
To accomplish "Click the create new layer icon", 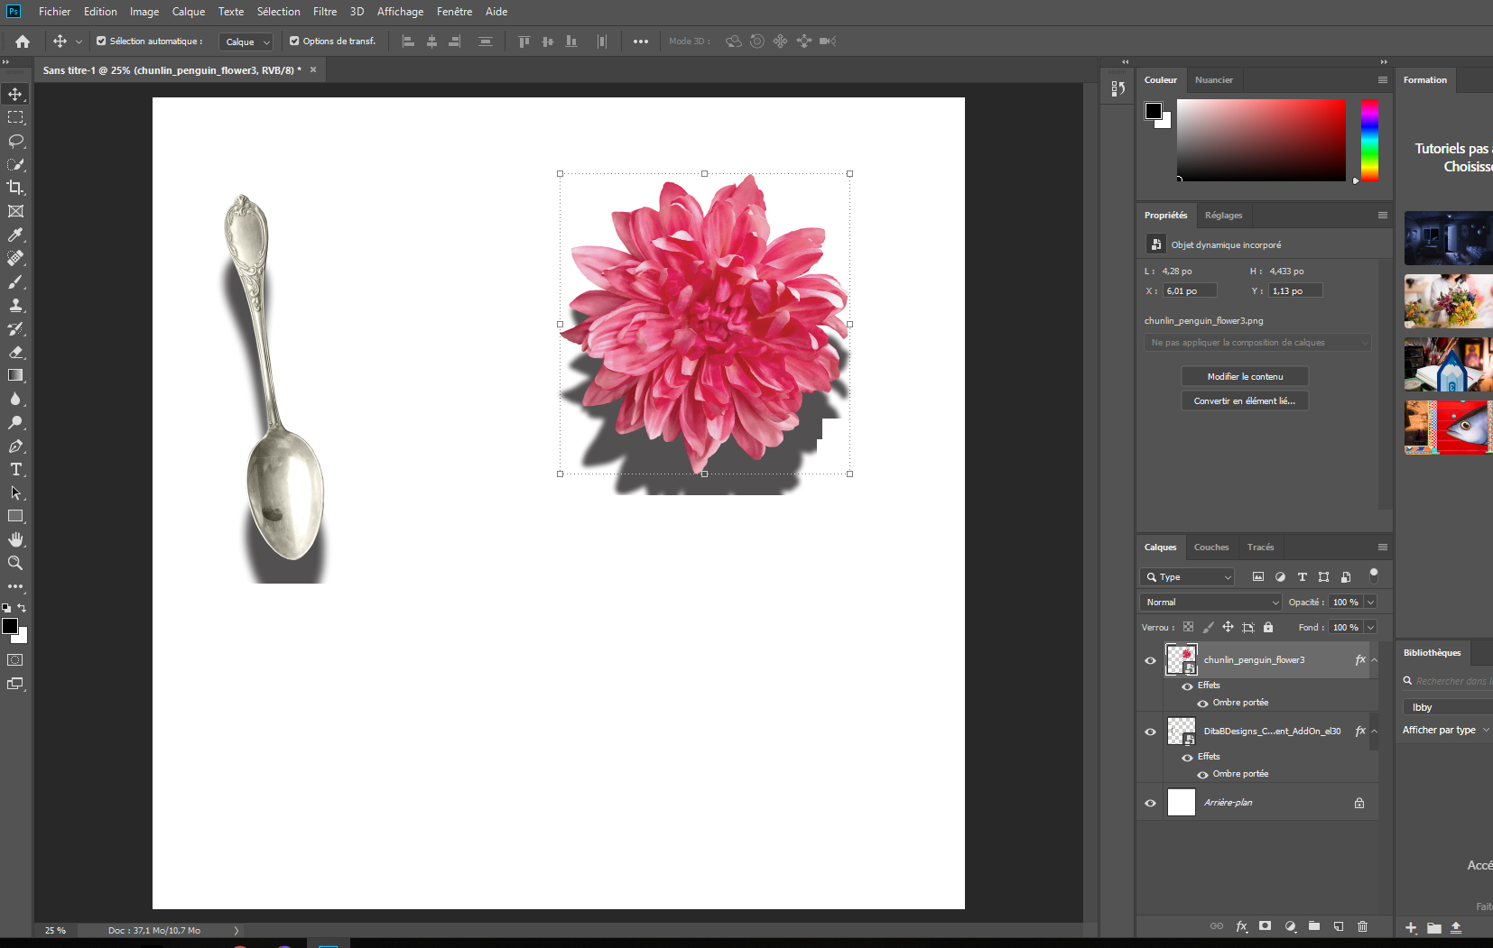I will click(x=1339, y=926).
